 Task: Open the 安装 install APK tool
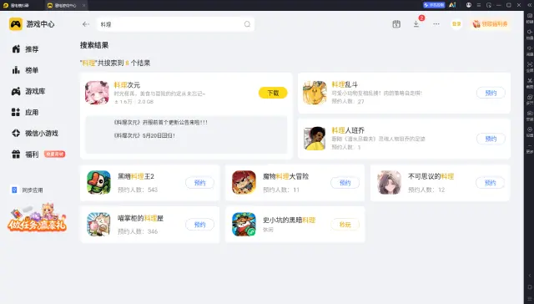point(530,115)
